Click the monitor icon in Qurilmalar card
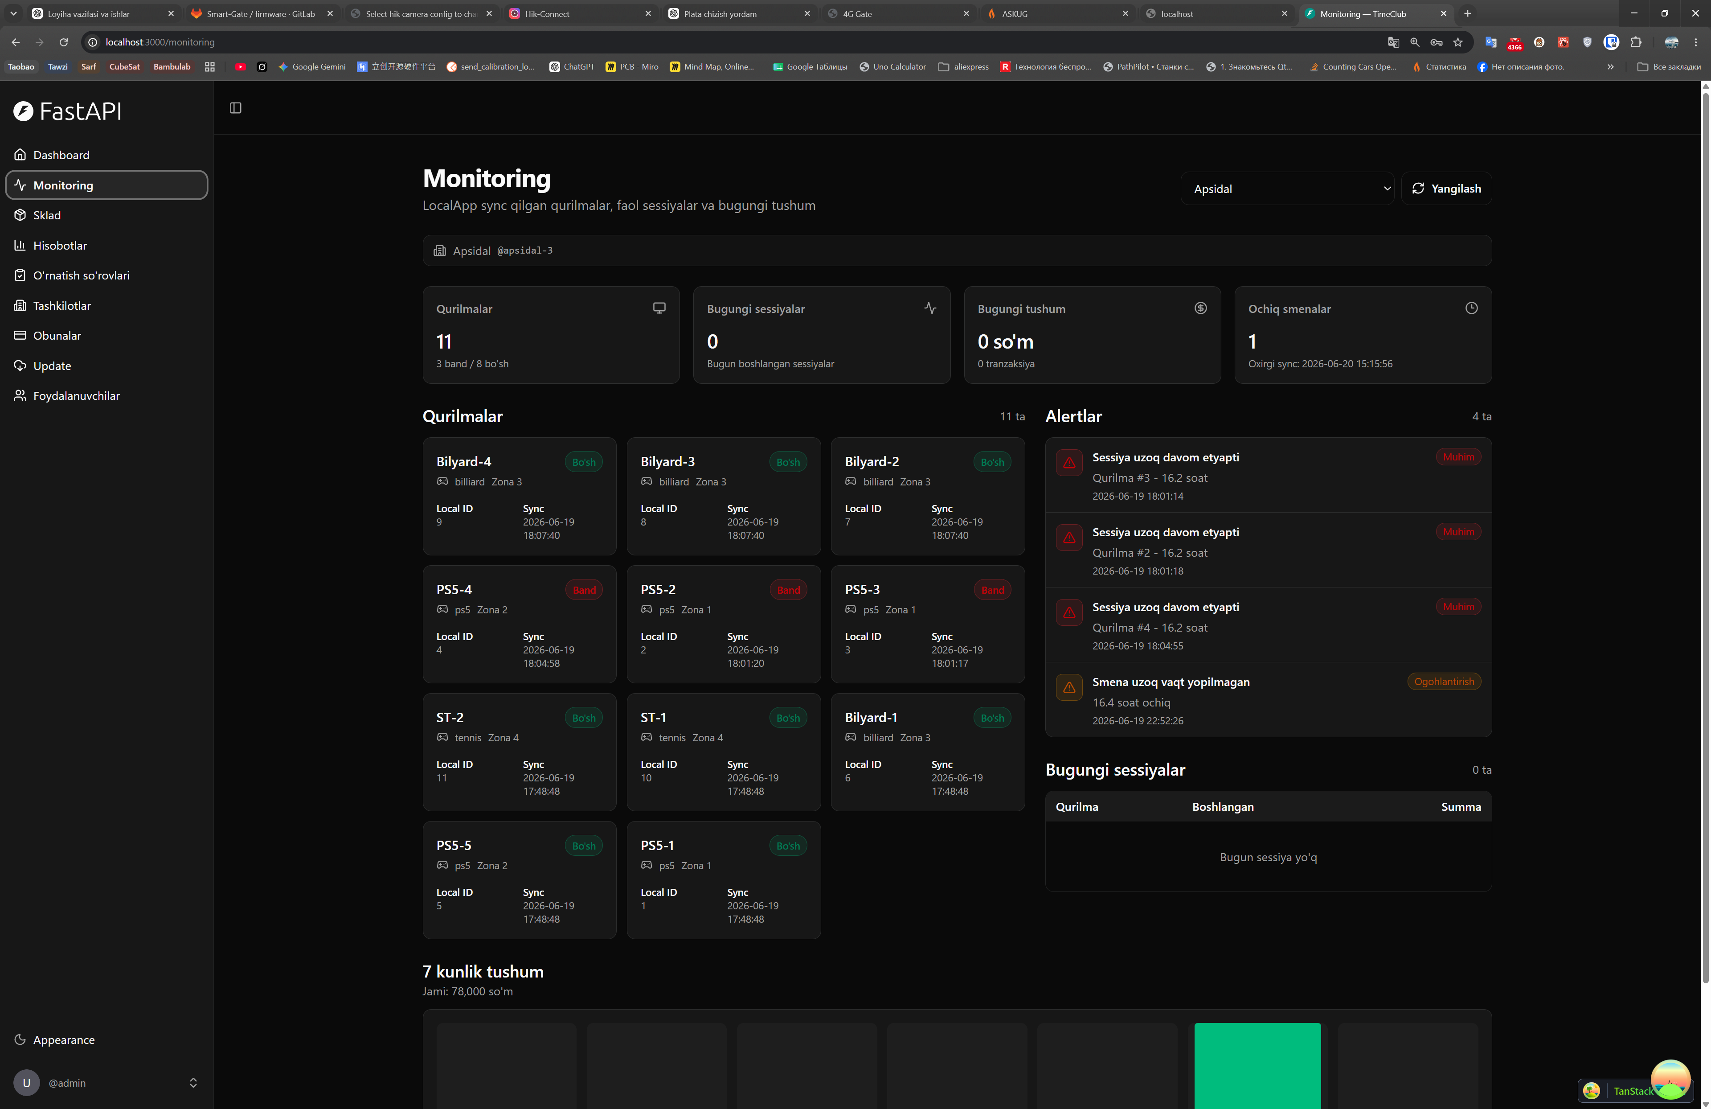Image resolution: width=1711 pixels, height=1109 pixels. tap(659, 308)
